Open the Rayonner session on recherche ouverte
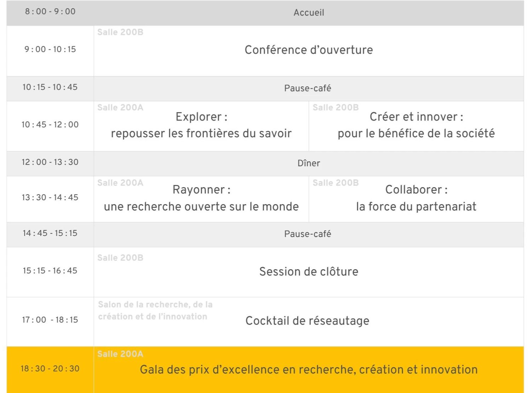Screen dimensions: 531x393 (x=201, y=198)
